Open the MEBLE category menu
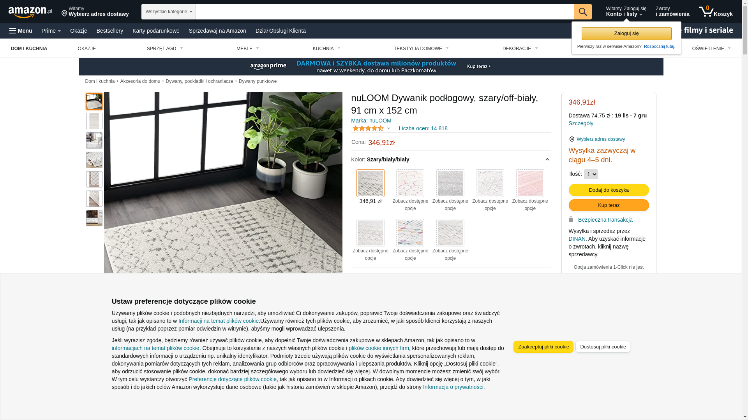 point(247,49)
